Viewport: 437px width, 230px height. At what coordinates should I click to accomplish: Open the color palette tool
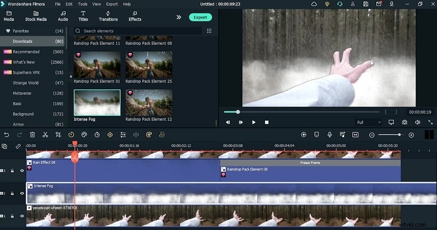tap(84, 134)
